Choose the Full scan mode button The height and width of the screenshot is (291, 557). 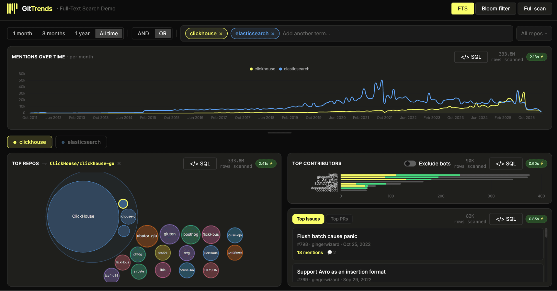(x=534, y=9)
